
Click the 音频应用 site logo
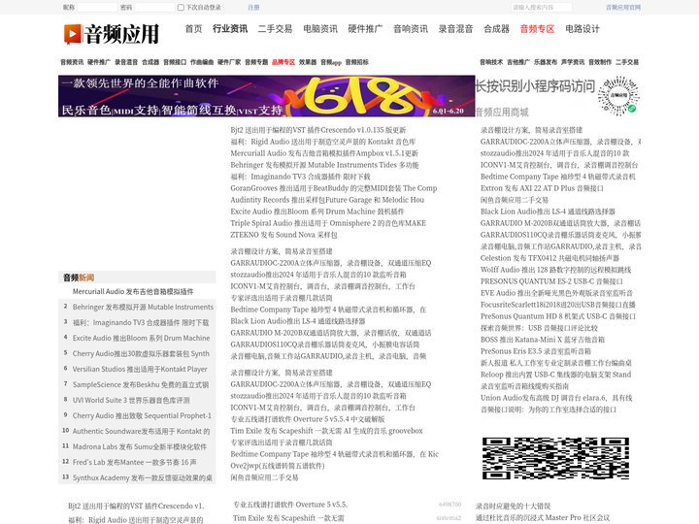click(x=112, y=34)
